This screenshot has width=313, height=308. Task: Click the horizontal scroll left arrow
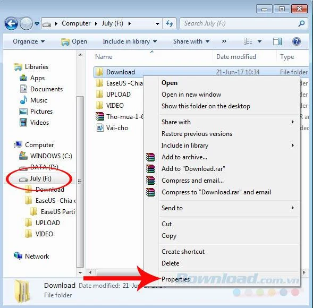pyautogui.click(x=90, y=272)
